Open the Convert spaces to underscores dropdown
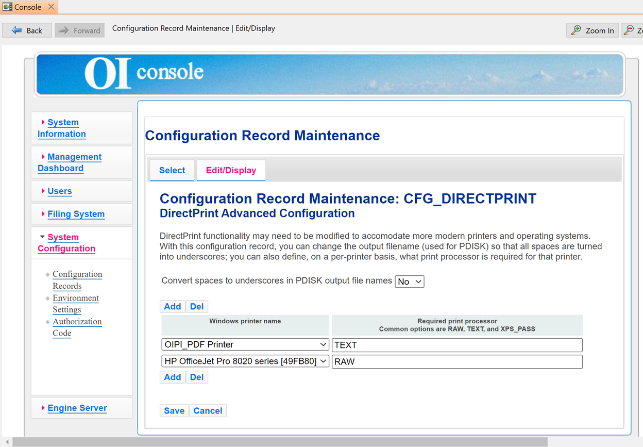Viewport: 643px width, 447px height. [410, 282]
